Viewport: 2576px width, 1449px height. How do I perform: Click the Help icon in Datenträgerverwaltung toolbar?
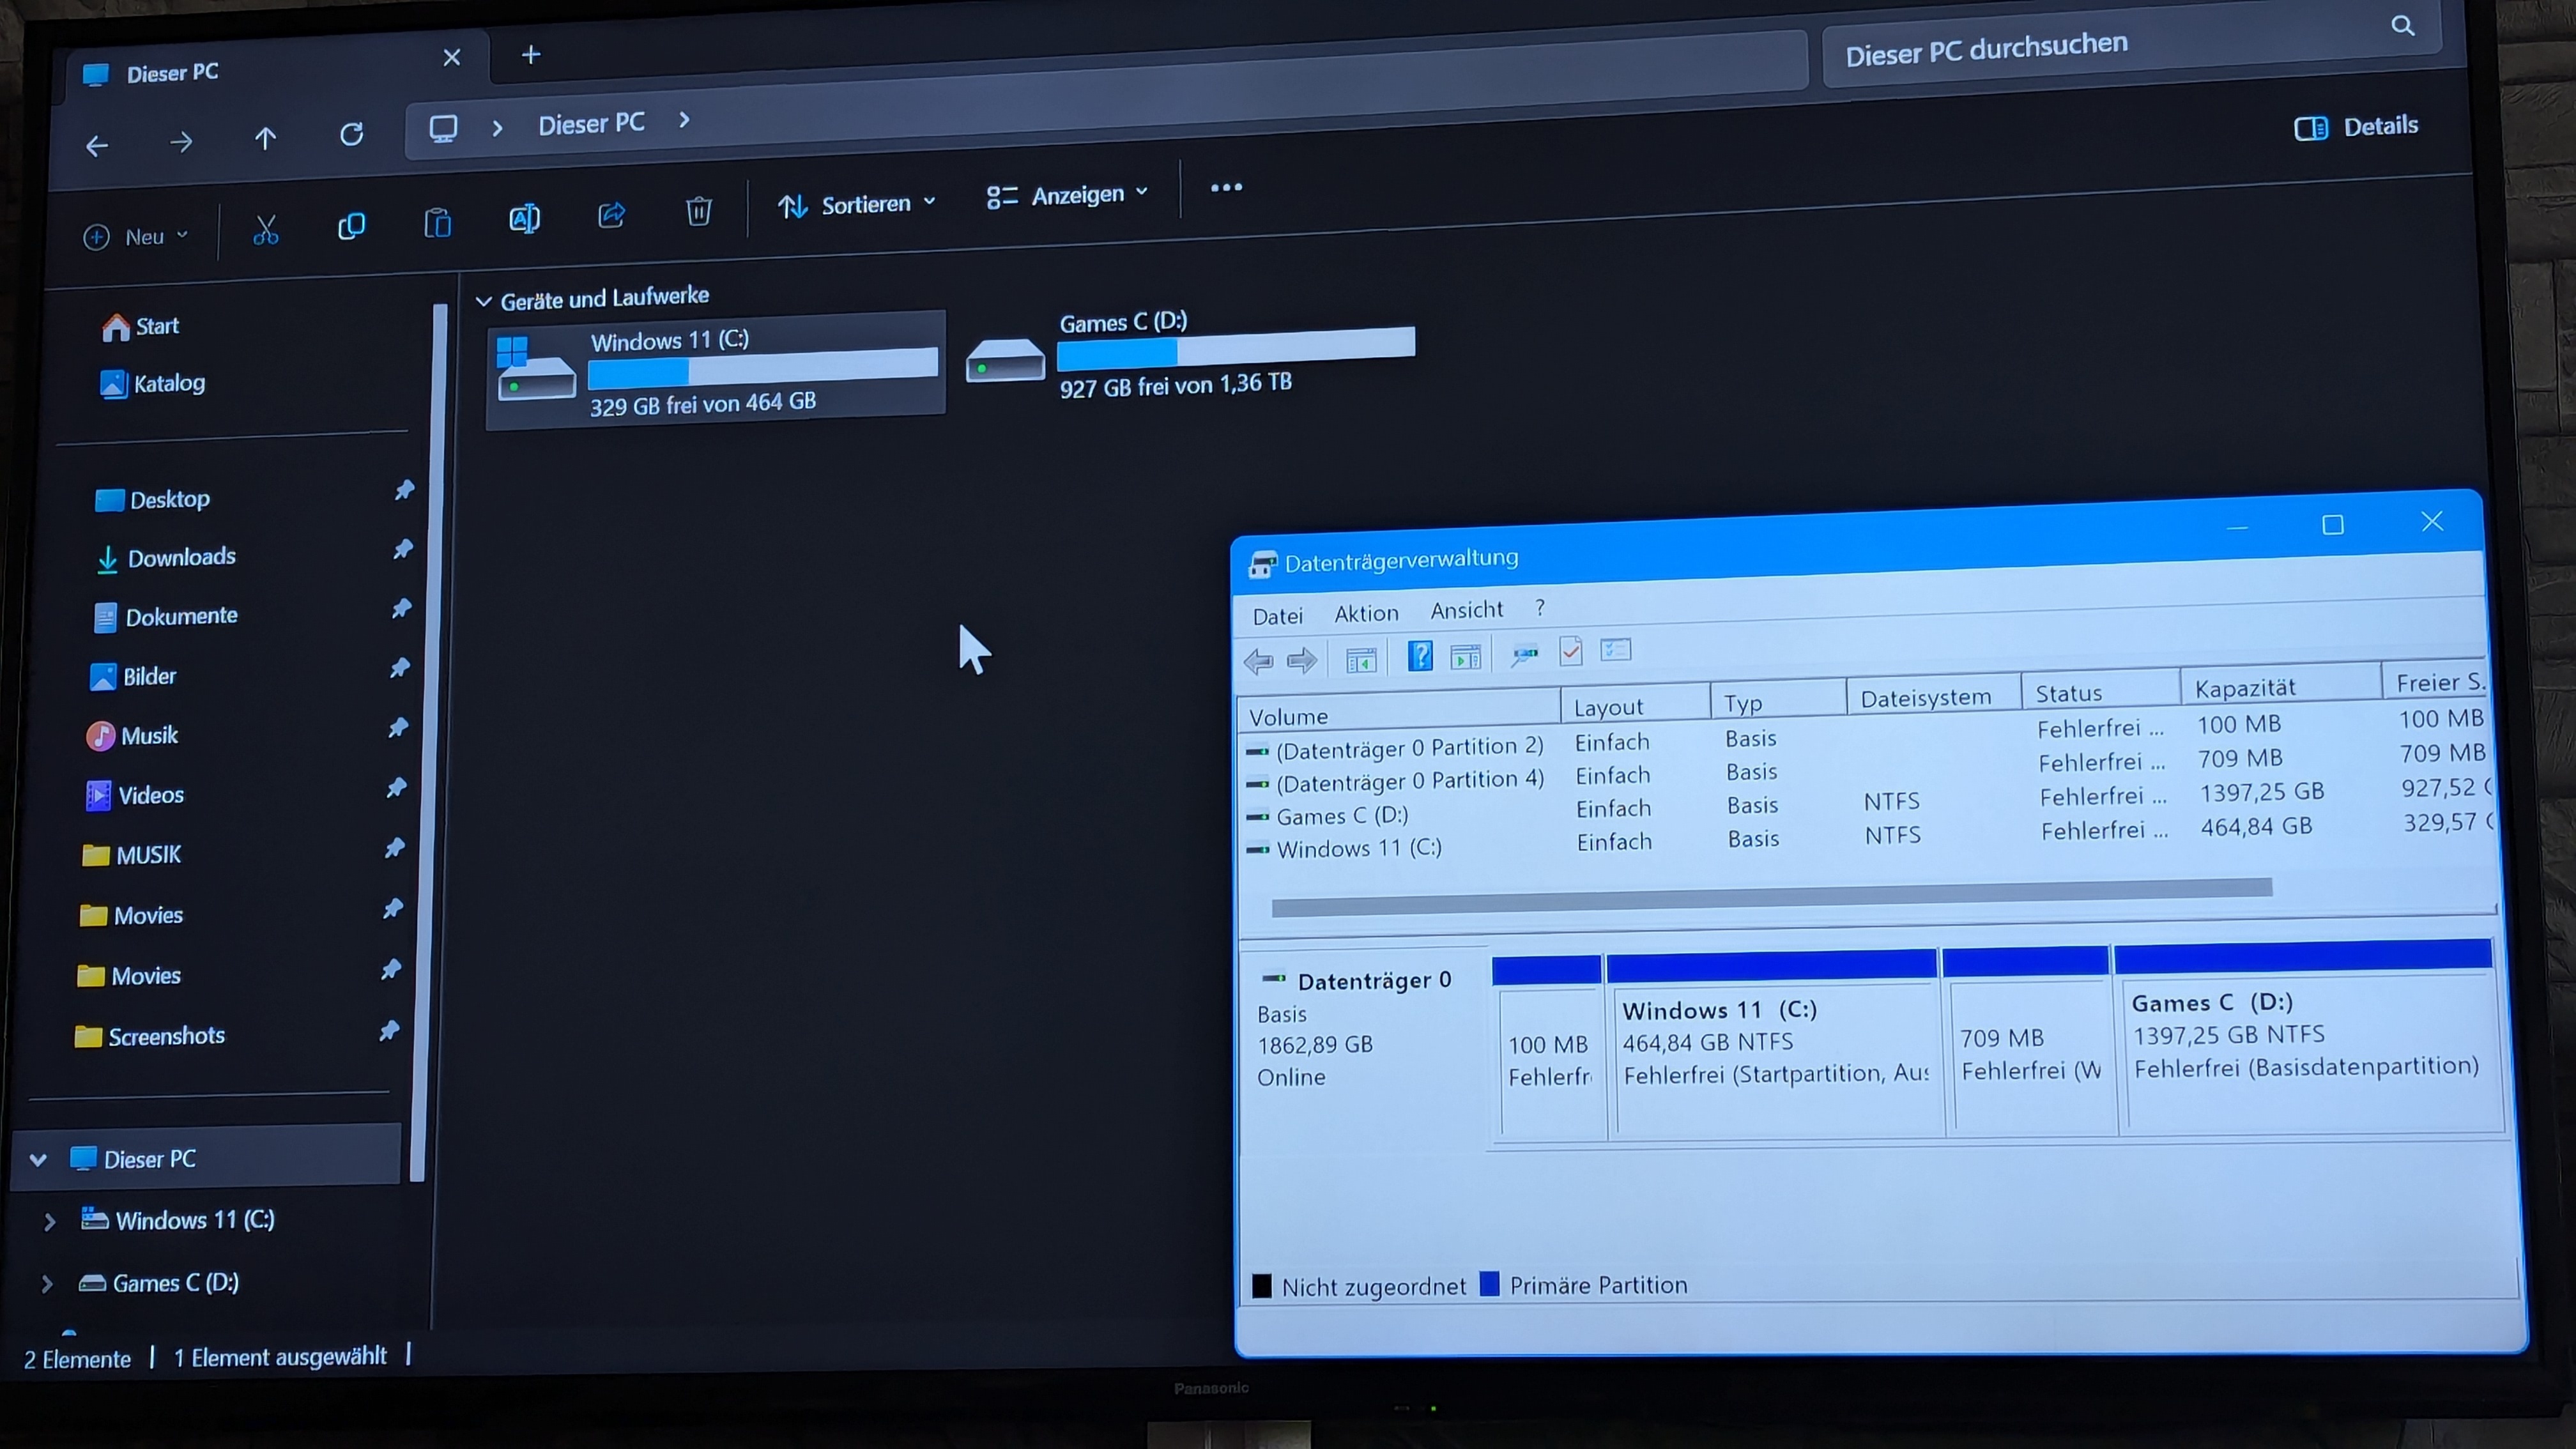pyautogui.click(x=1419, y=656)
